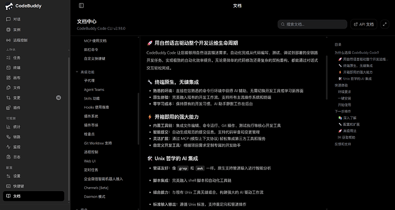Open 插件市场 in docs navigation

pyautogui.click(x=91, y=125)
